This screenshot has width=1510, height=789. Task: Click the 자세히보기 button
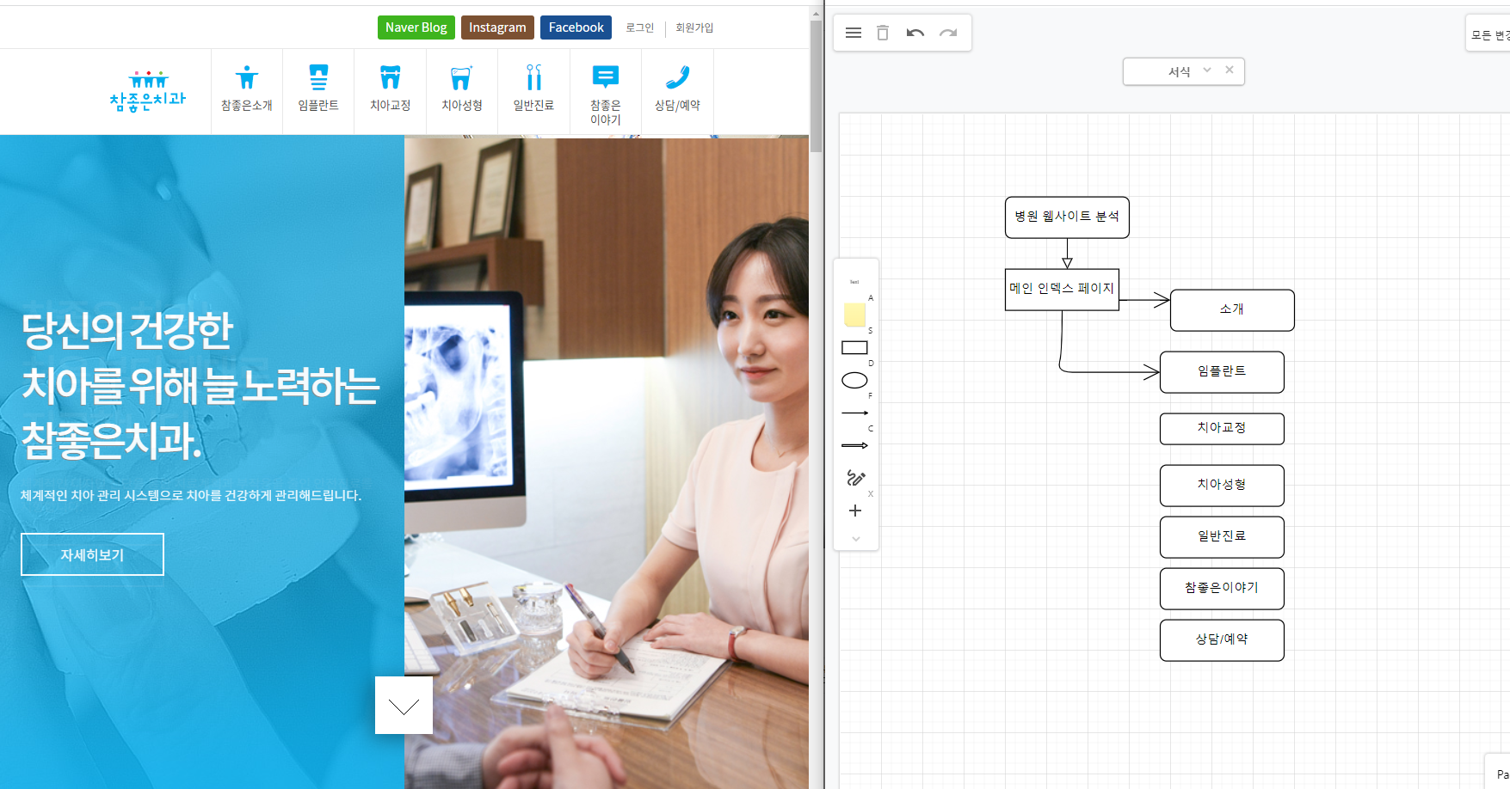click(92, 554)
